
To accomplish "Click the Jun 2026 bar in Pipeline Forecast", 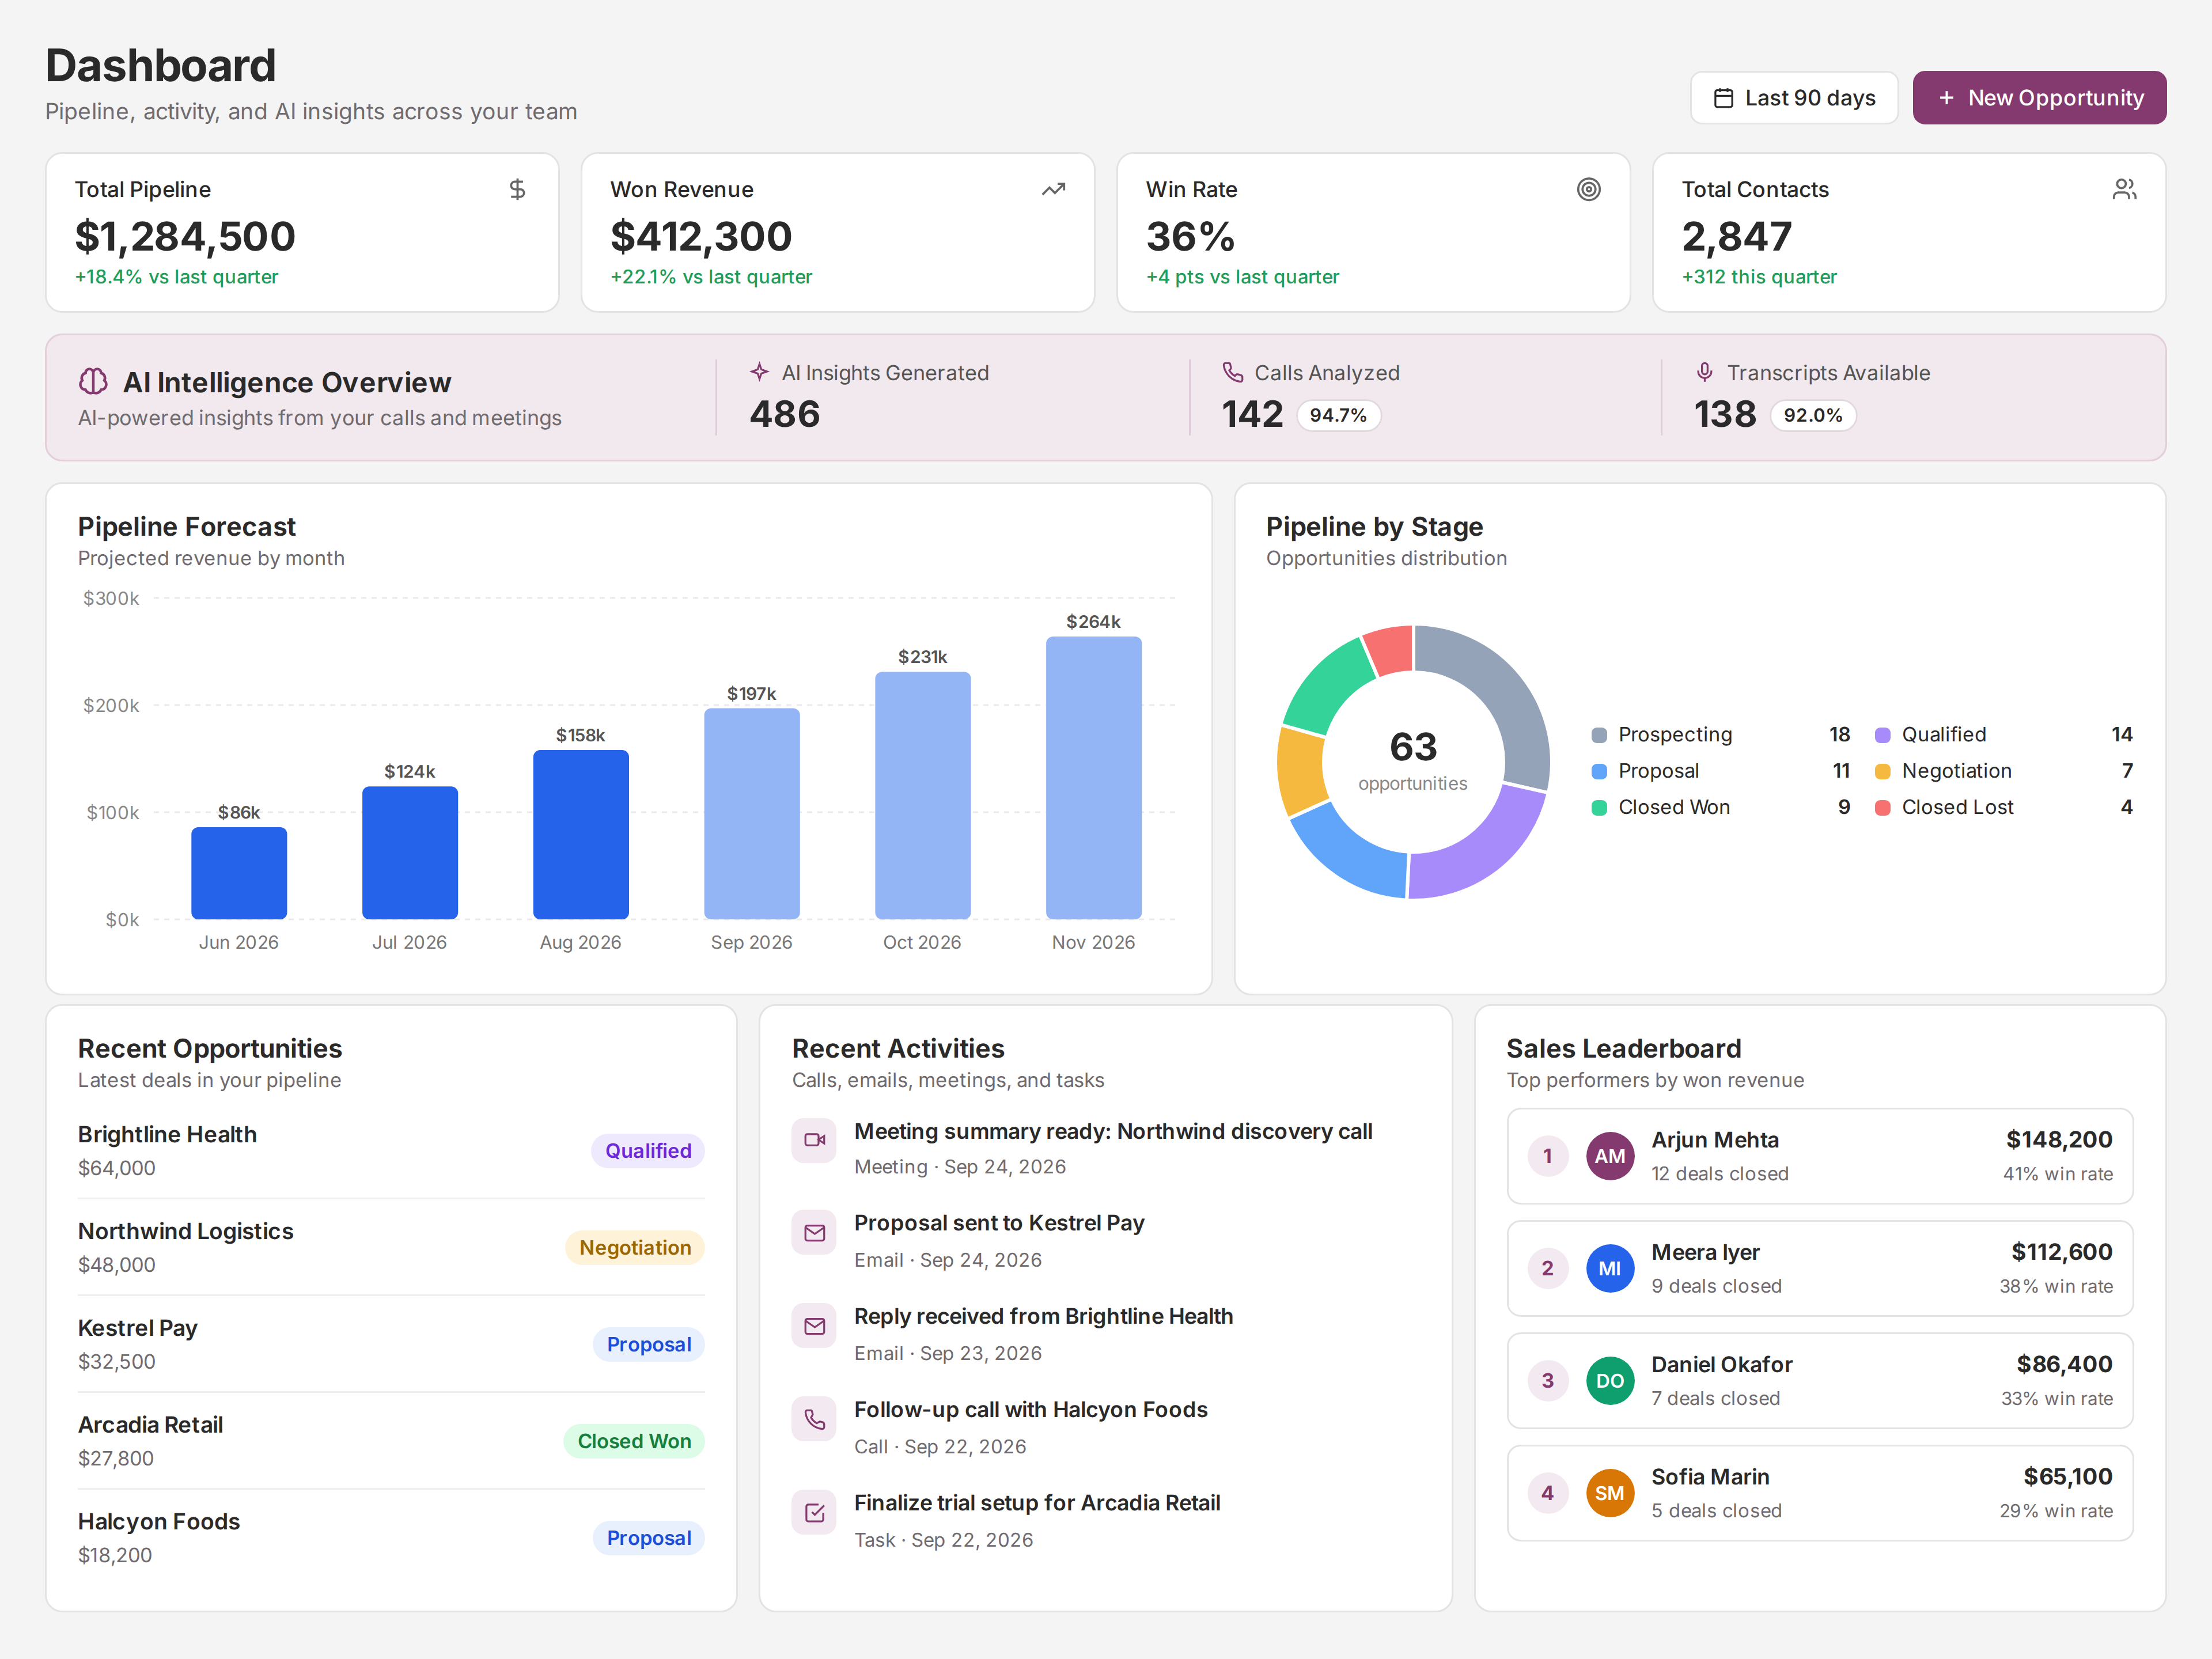I will pos(239,873).
